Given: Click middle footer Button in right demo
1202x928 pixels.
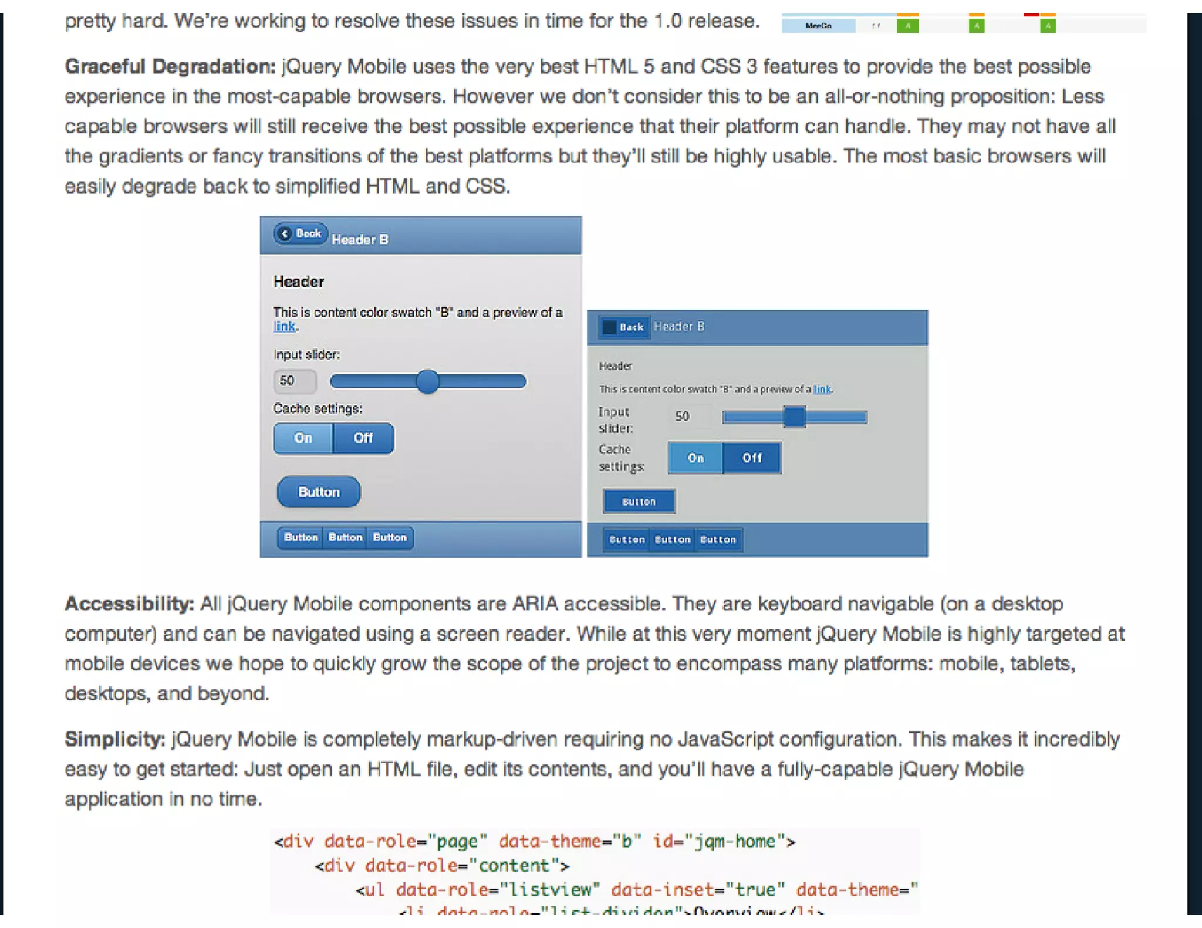Looking at the screenshot, I should click(673, 540).
